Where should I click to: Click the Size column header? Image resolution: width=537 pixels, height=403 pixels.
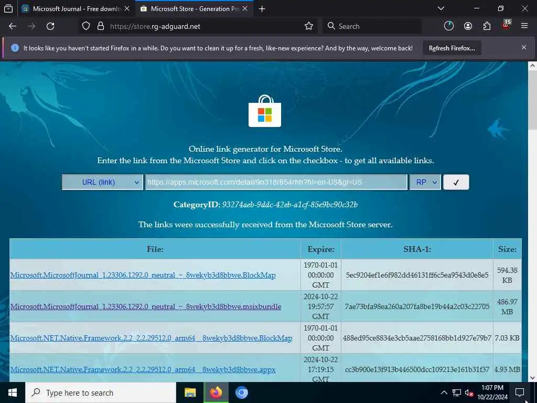pyautogui.click(x=507, y=249)
